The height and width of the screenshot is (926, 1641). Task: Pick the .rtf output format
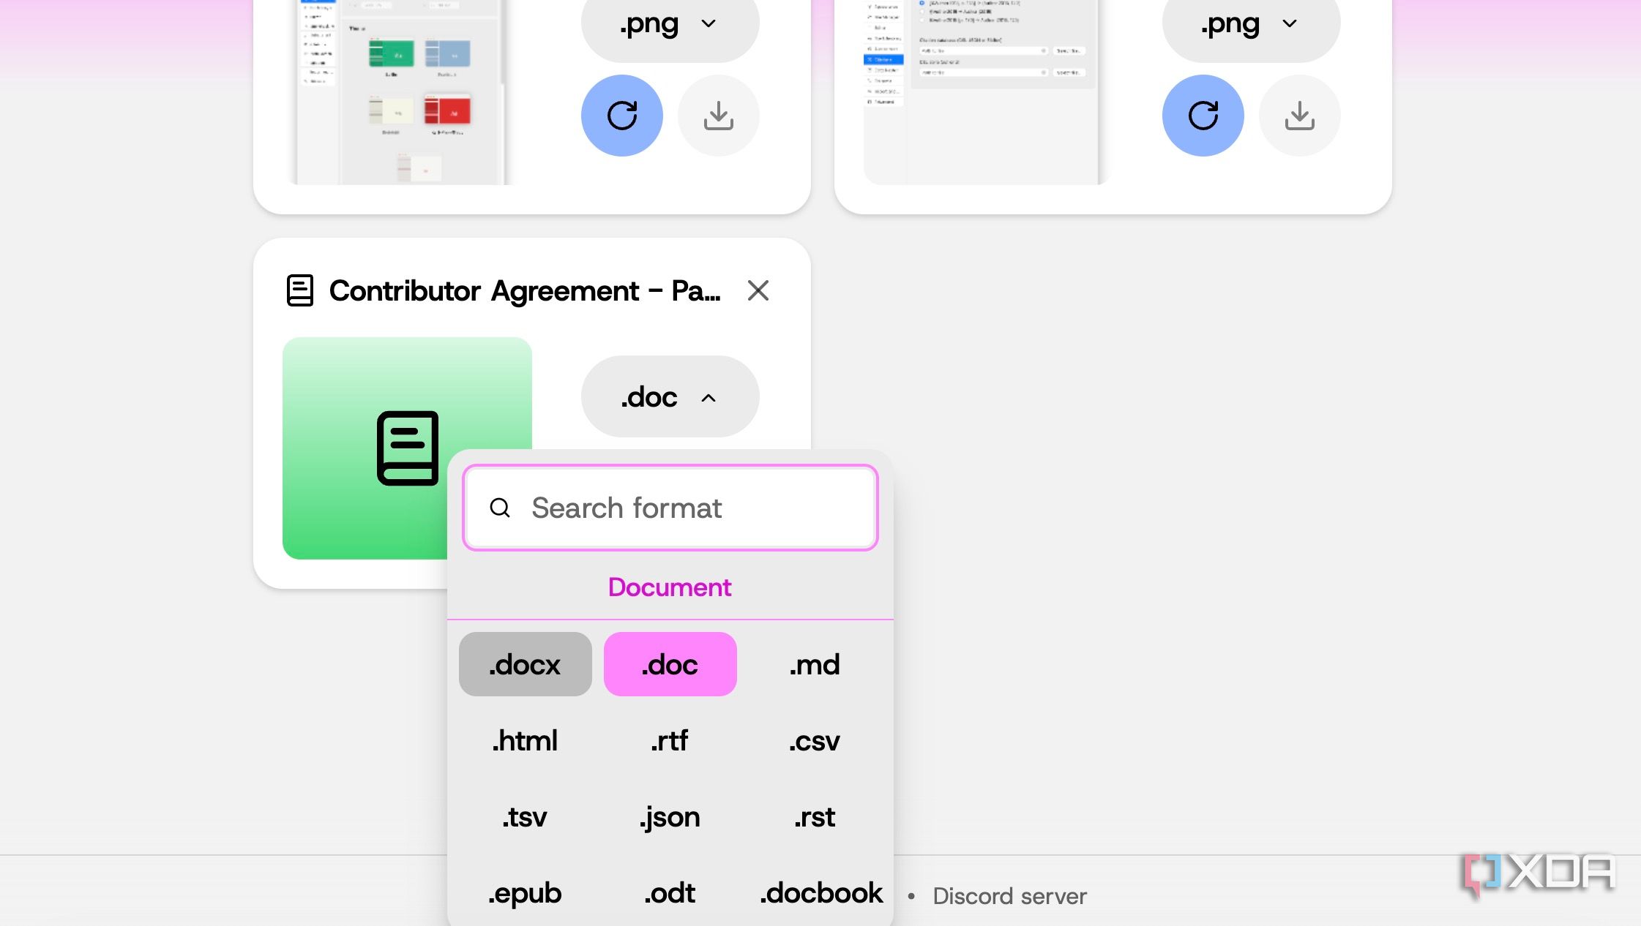(x=669, y=741)
